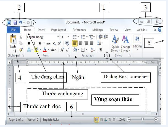Open the Quick Styles gallery
This screenshot has height=127, width=168.
point(115,44)
